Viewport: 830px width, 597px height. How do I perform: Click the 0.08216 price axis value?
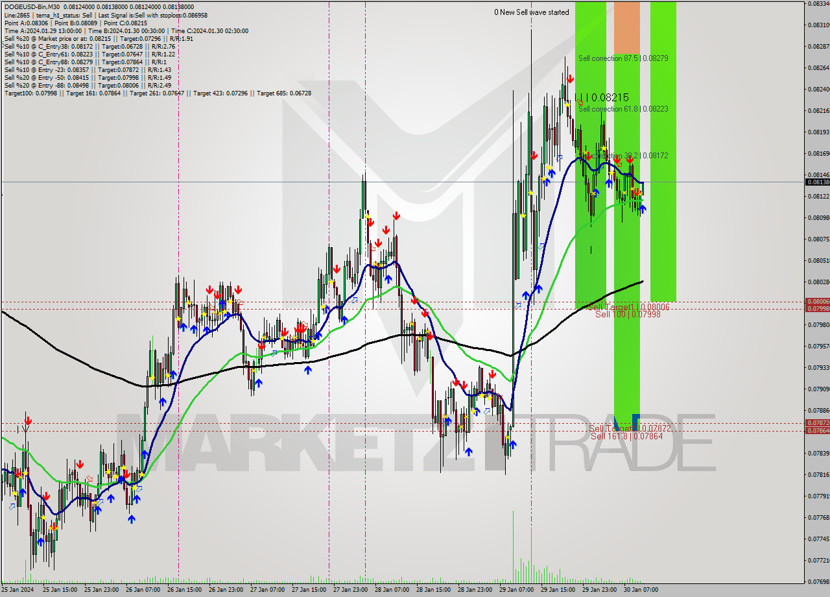818,111
